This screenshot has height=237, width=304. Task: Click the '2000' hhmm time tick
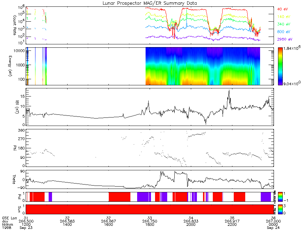[191, 224]
